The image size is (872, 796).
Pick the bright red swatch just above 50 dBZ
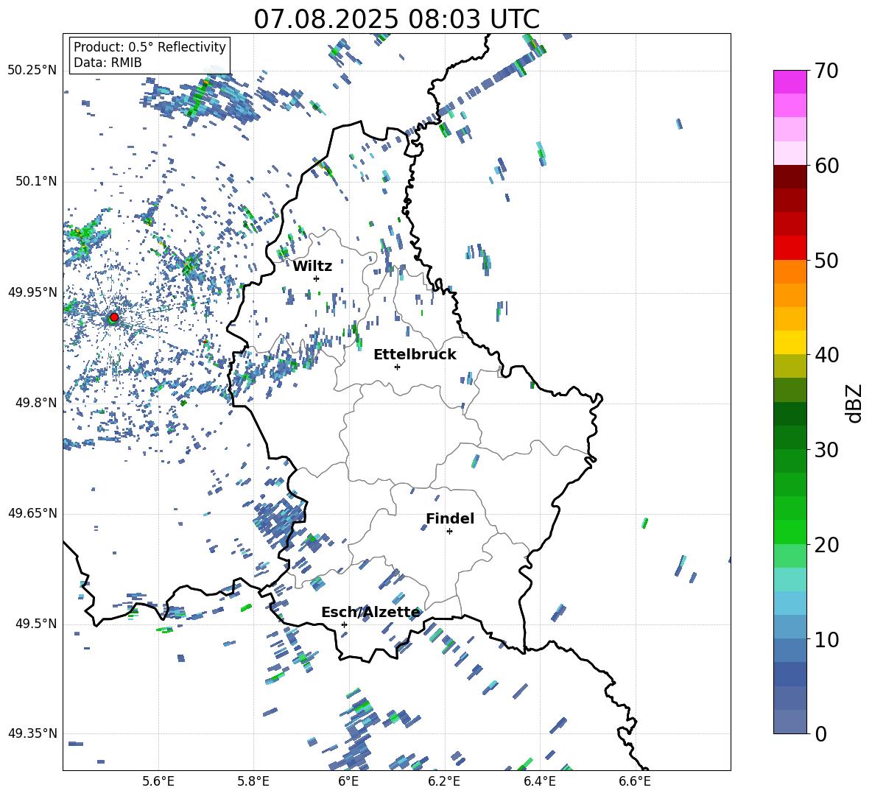pyautogui.click(x=790, y=248)
